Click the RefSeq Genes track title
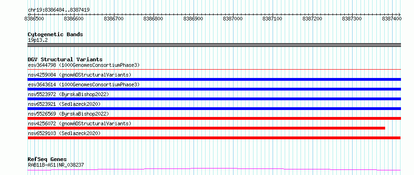This screenshot has width=414, height=175. pyautogui.click(x=47, y=160)
